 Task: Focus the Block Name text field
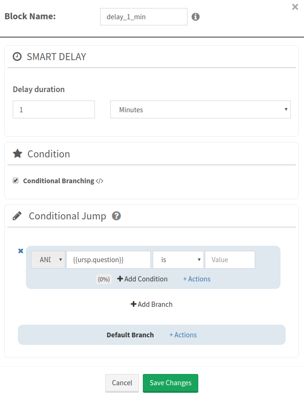pyautogui.click(x=143, y=17)
